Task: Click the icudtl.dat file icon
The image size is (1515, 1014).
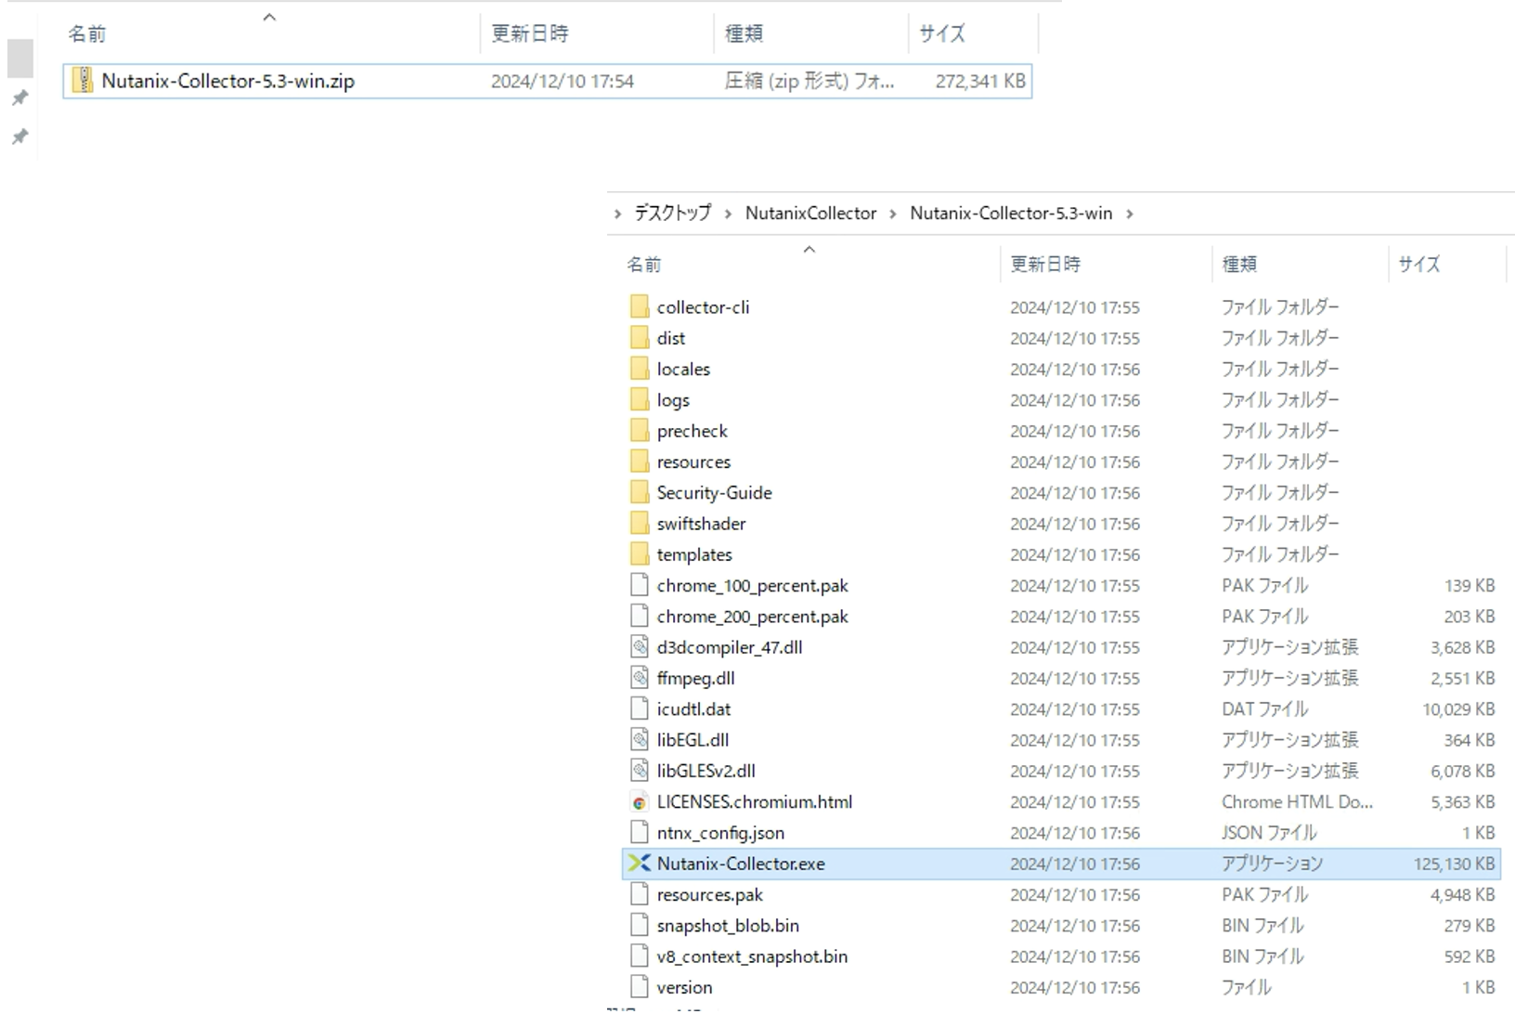Action: coord(640,708)
